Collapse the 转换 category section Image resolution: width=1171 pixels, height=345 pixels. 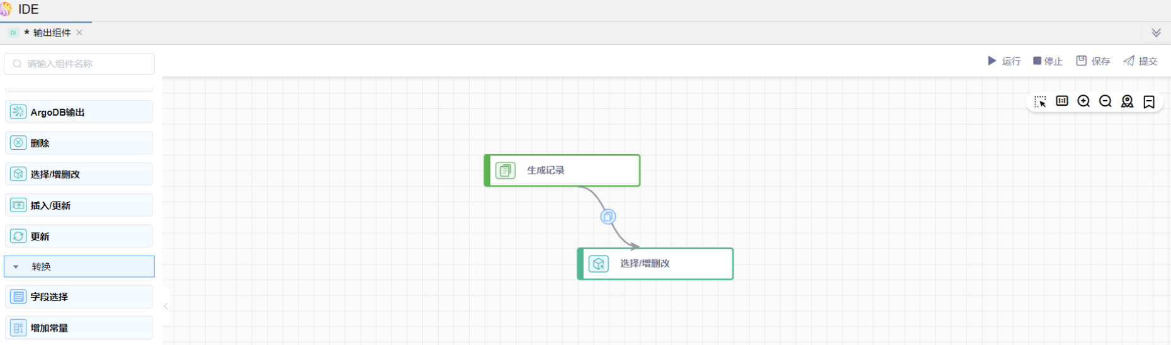pyautogui.click(x=16, y=267)
